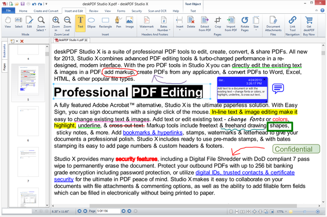The width and height of the screenshot is (327, 217).
Task: Choose the Select text mode tool
Action: pyautogui.click(x=18, y=23)
